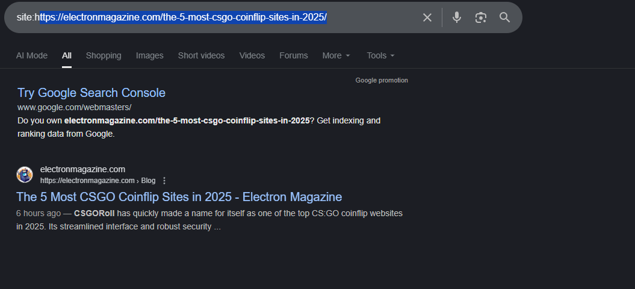Click the '6 hours ago' timestamp
The height and width of the screenshot is (289, 635).
[39, 213]
